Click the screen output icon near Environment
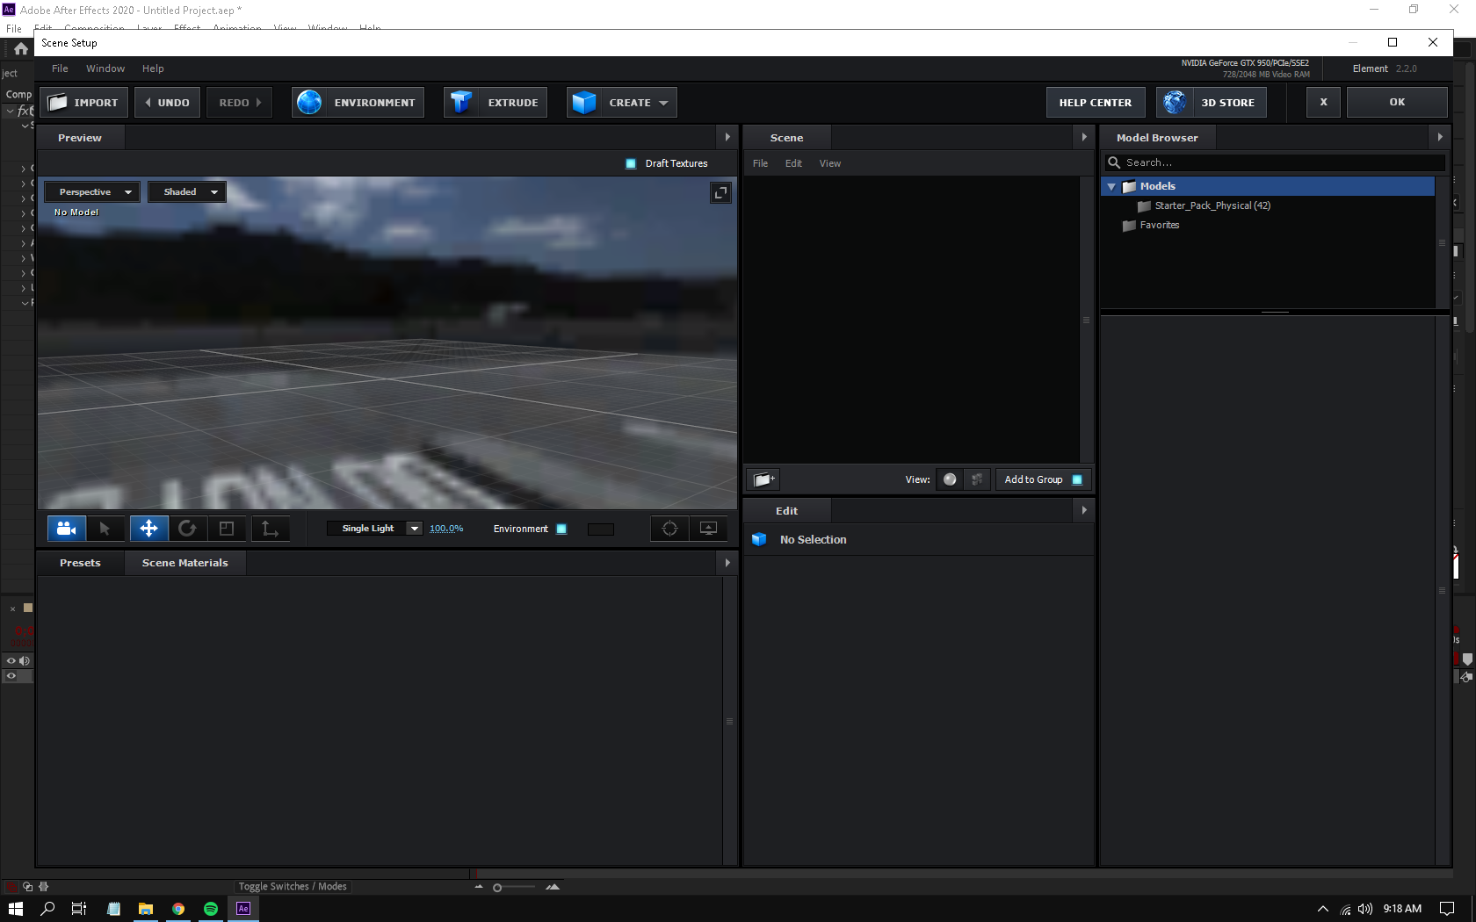This screenshot has width=1476, height=922. click(708, 529)
